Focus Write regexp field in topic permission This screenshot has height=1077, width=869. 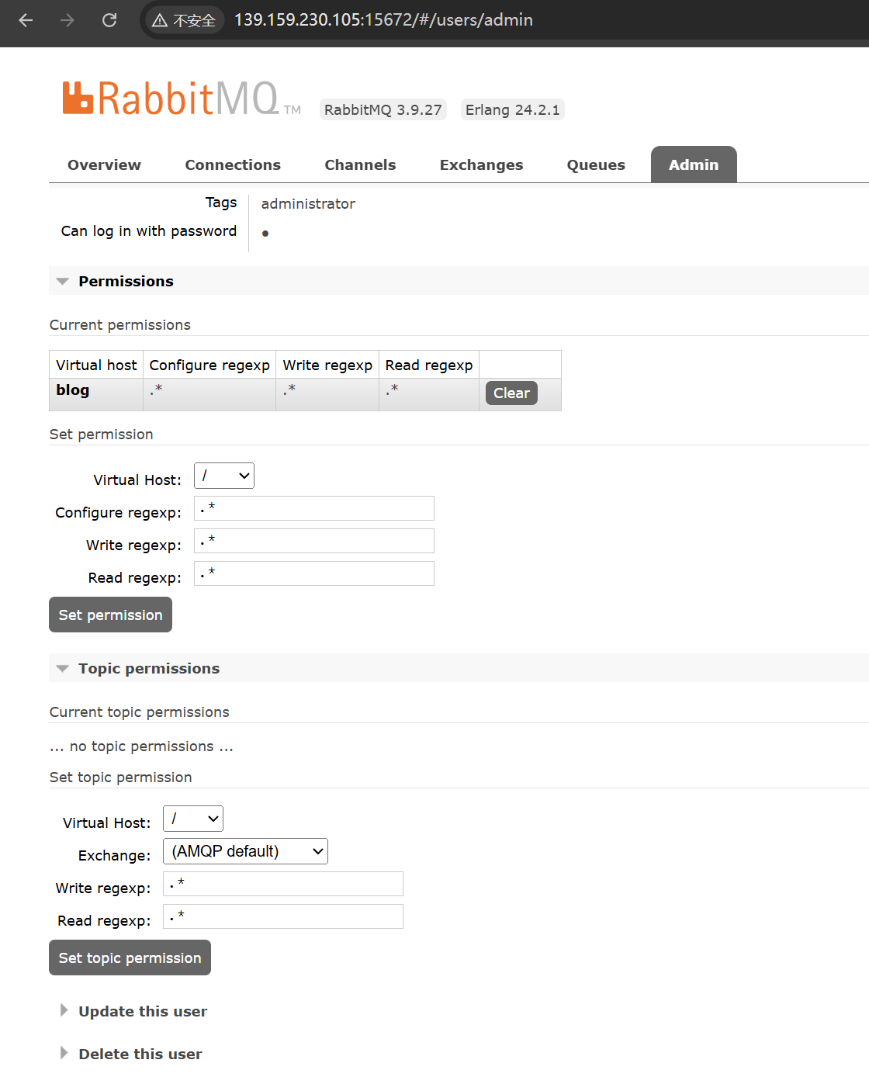click(x=283, y=884)
